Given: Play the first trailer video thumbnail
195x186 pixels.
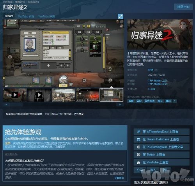Looking at the screenshot, I should pos(15,95).
